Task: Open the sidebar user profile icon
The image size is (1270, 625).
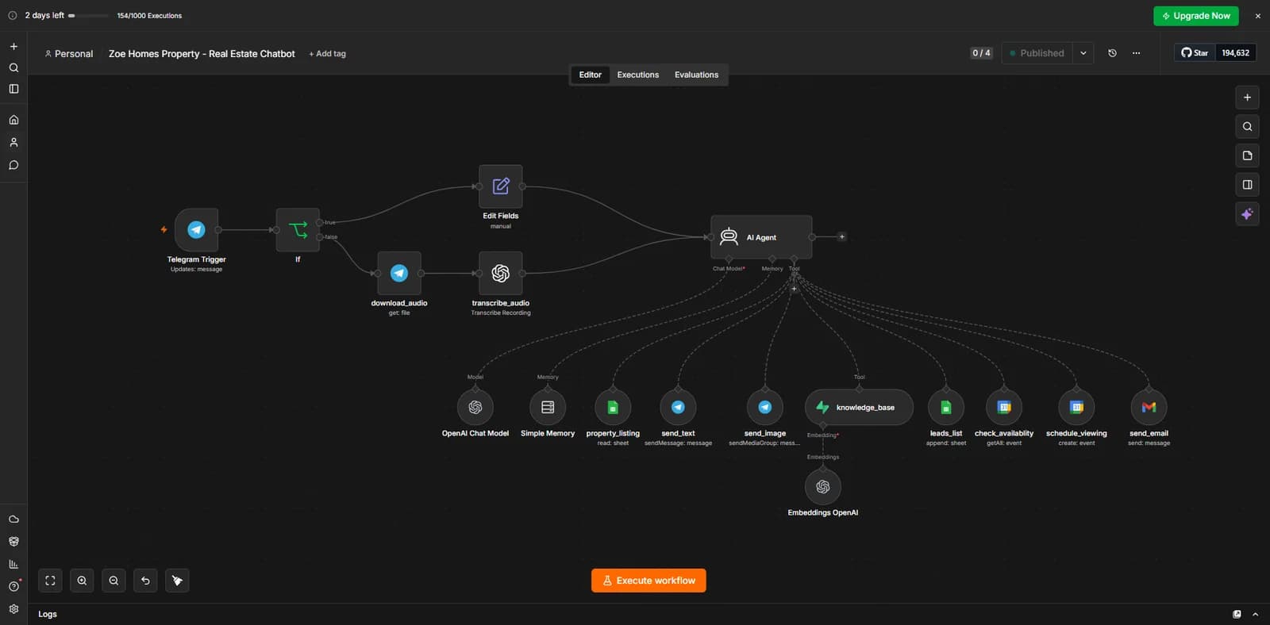Action: coord(13,143)
